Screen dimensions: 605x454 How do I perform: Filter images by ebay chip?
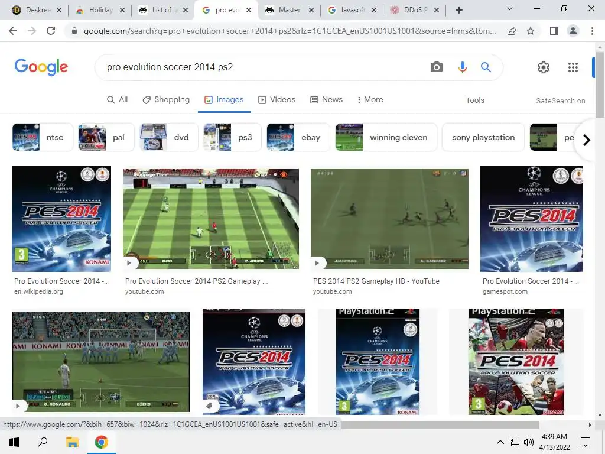[298, 137]
